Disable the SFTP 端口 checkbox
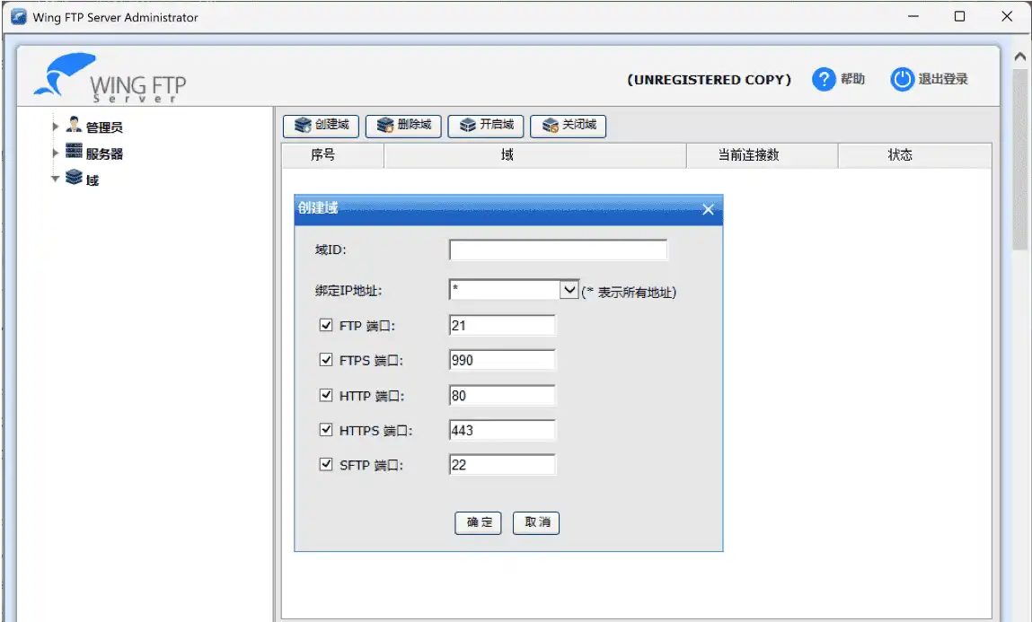Screen dimensions: 1032x622 click(326, 465)
